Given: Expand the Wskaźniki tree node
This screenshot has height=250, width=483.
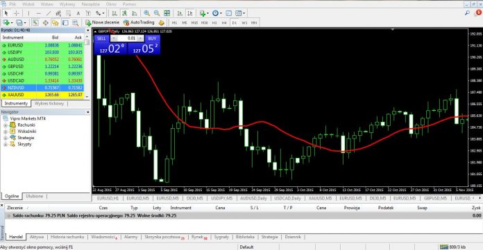Looking at the screenshot, I should (x=6, y=132).
